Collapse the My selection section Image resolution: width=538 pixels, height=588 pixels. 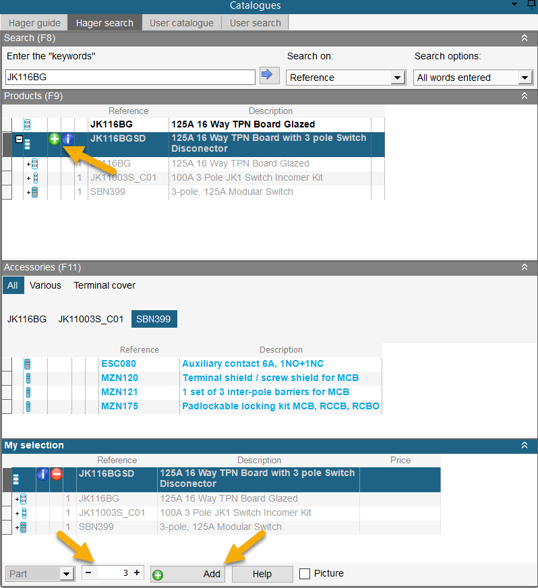525,445
